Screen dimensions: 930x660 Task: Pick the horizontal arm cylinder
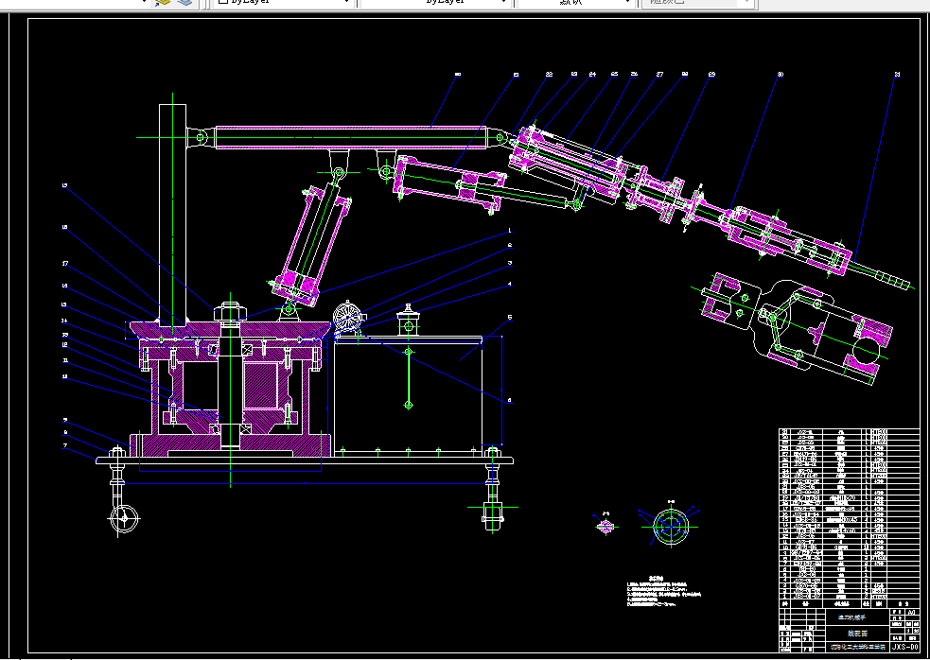pyautogui.click(x=351, y=137)
